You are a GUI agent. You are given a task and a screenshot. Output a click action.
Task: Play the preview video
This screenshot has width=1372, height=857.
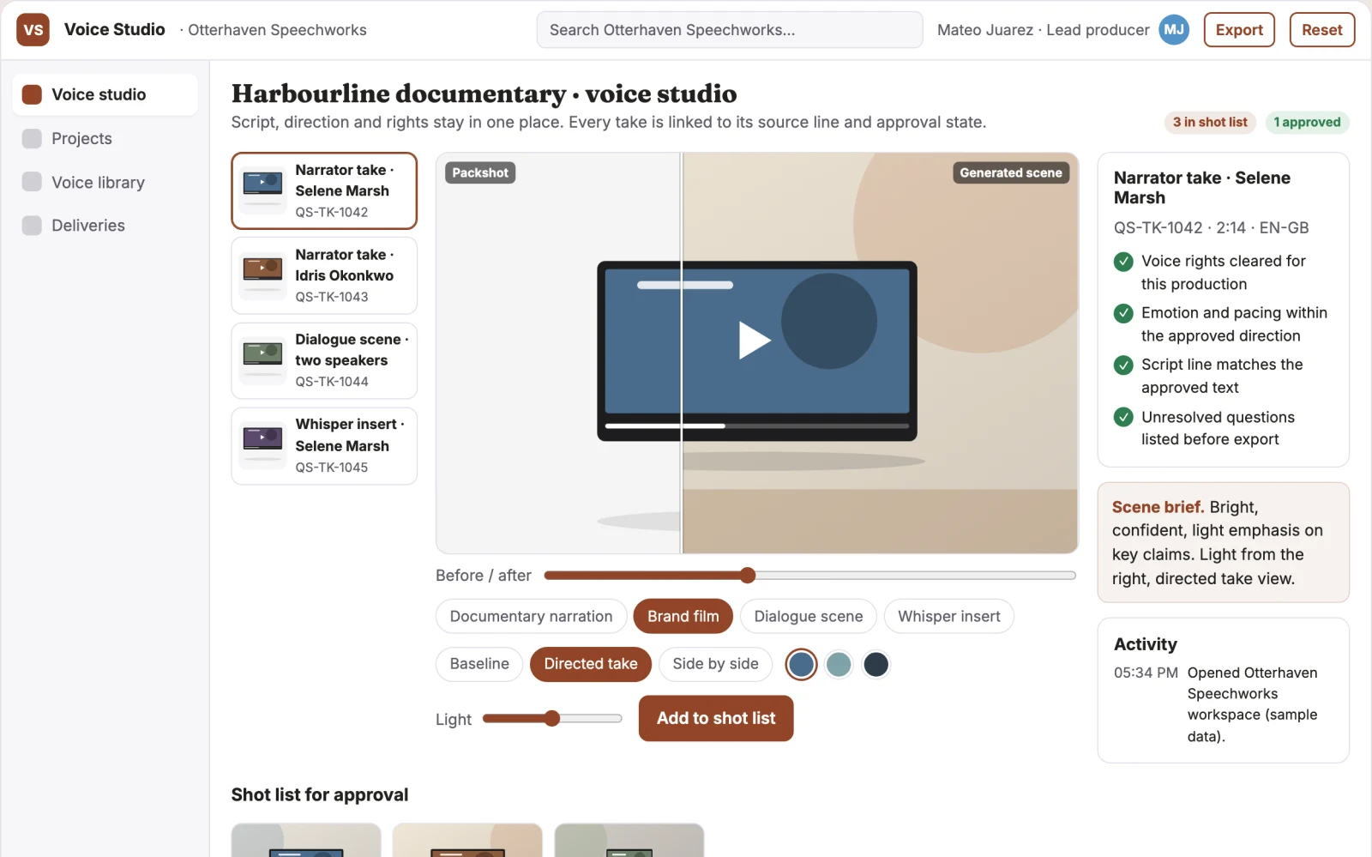pyautogui.click(x=755, y=340)
